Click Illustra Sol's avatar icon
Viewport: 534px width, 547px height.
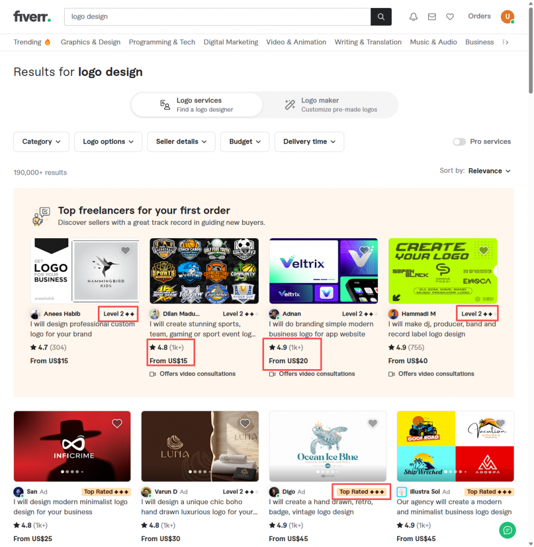pyautogui.click(x=401, y=492)
